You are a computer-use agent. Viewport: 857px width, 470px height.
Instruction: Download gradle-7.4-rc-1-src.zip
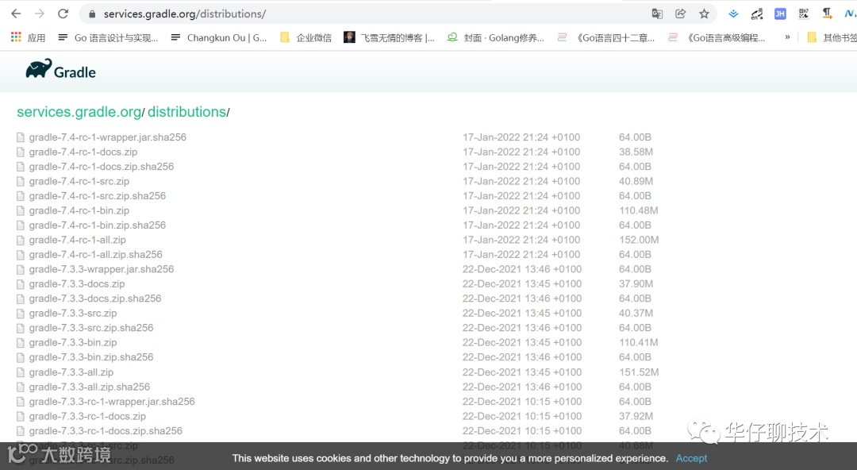(79, 181)
